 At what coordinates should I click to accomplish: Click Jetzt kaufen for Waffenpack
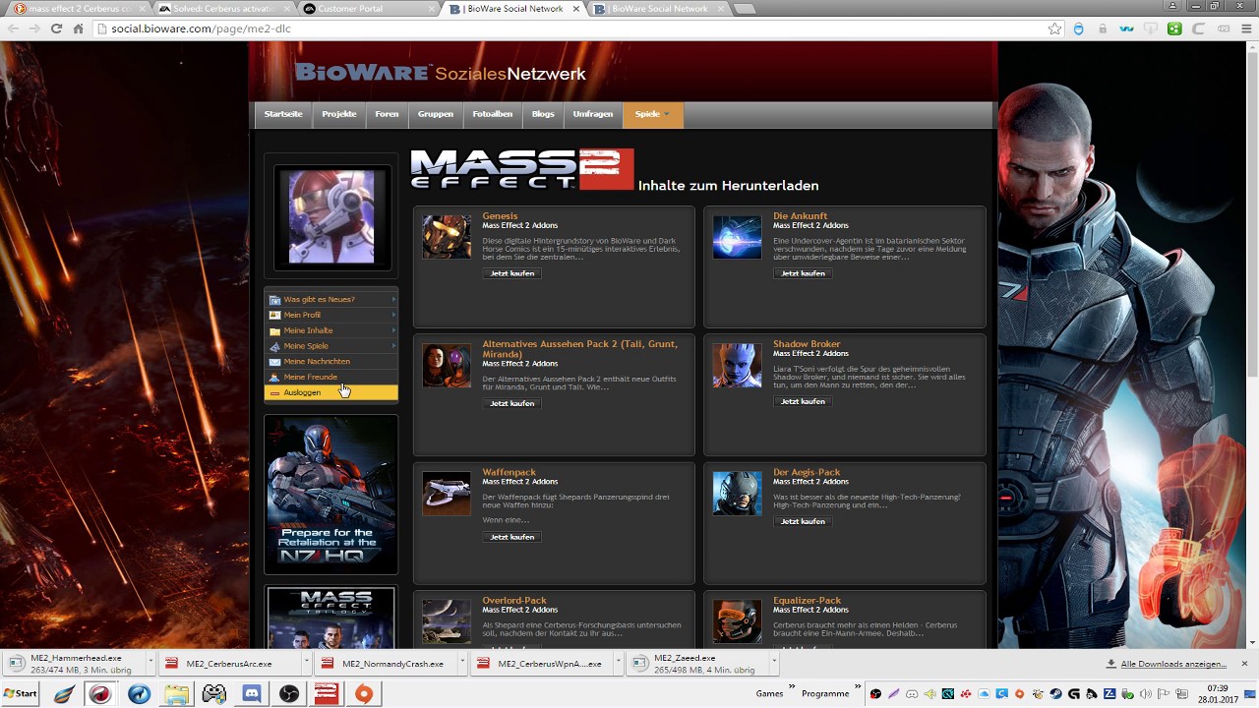(512, 537)
